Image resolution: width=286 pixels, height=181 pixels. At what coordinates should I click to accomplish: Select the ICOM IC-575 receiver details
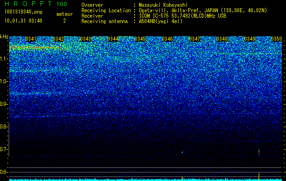click(183, 16)
